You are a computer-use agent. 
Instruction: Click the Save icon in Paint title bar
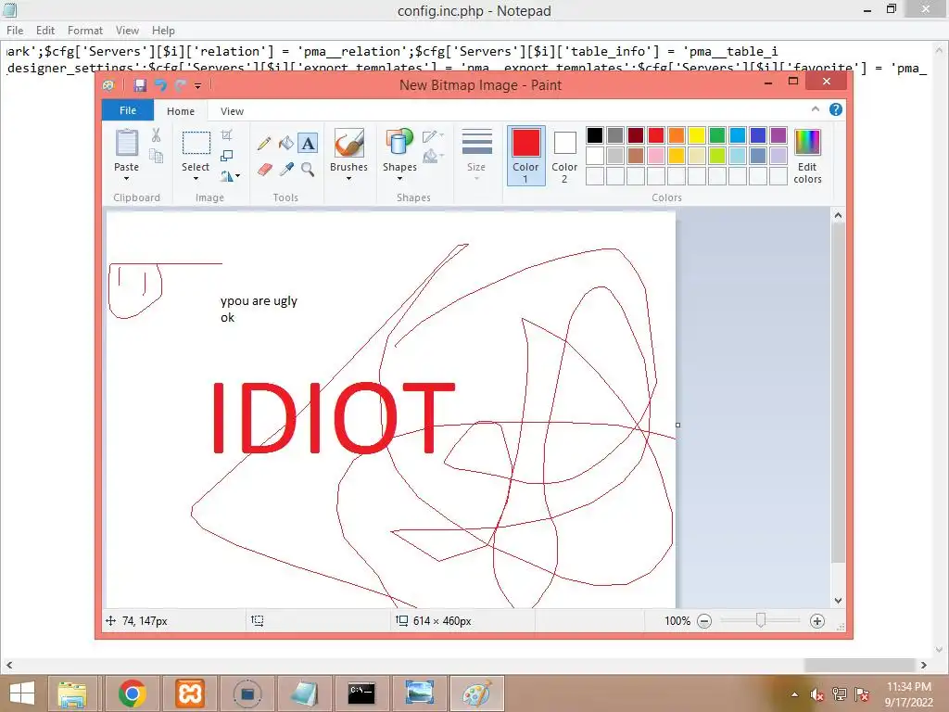141,85
